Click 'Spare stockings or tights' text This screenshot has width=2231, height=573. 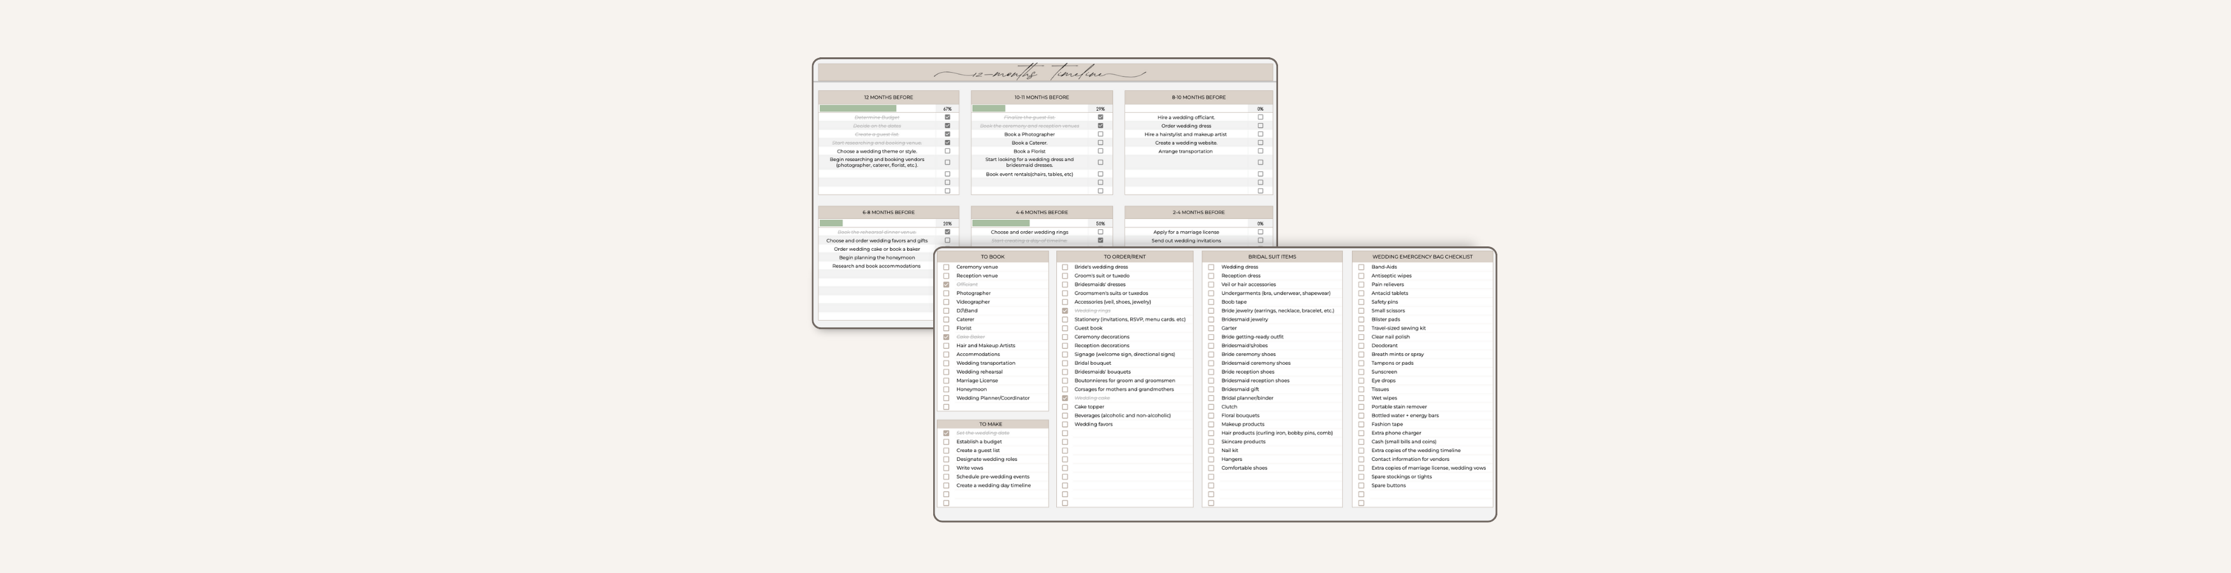tap(1401, 477)
